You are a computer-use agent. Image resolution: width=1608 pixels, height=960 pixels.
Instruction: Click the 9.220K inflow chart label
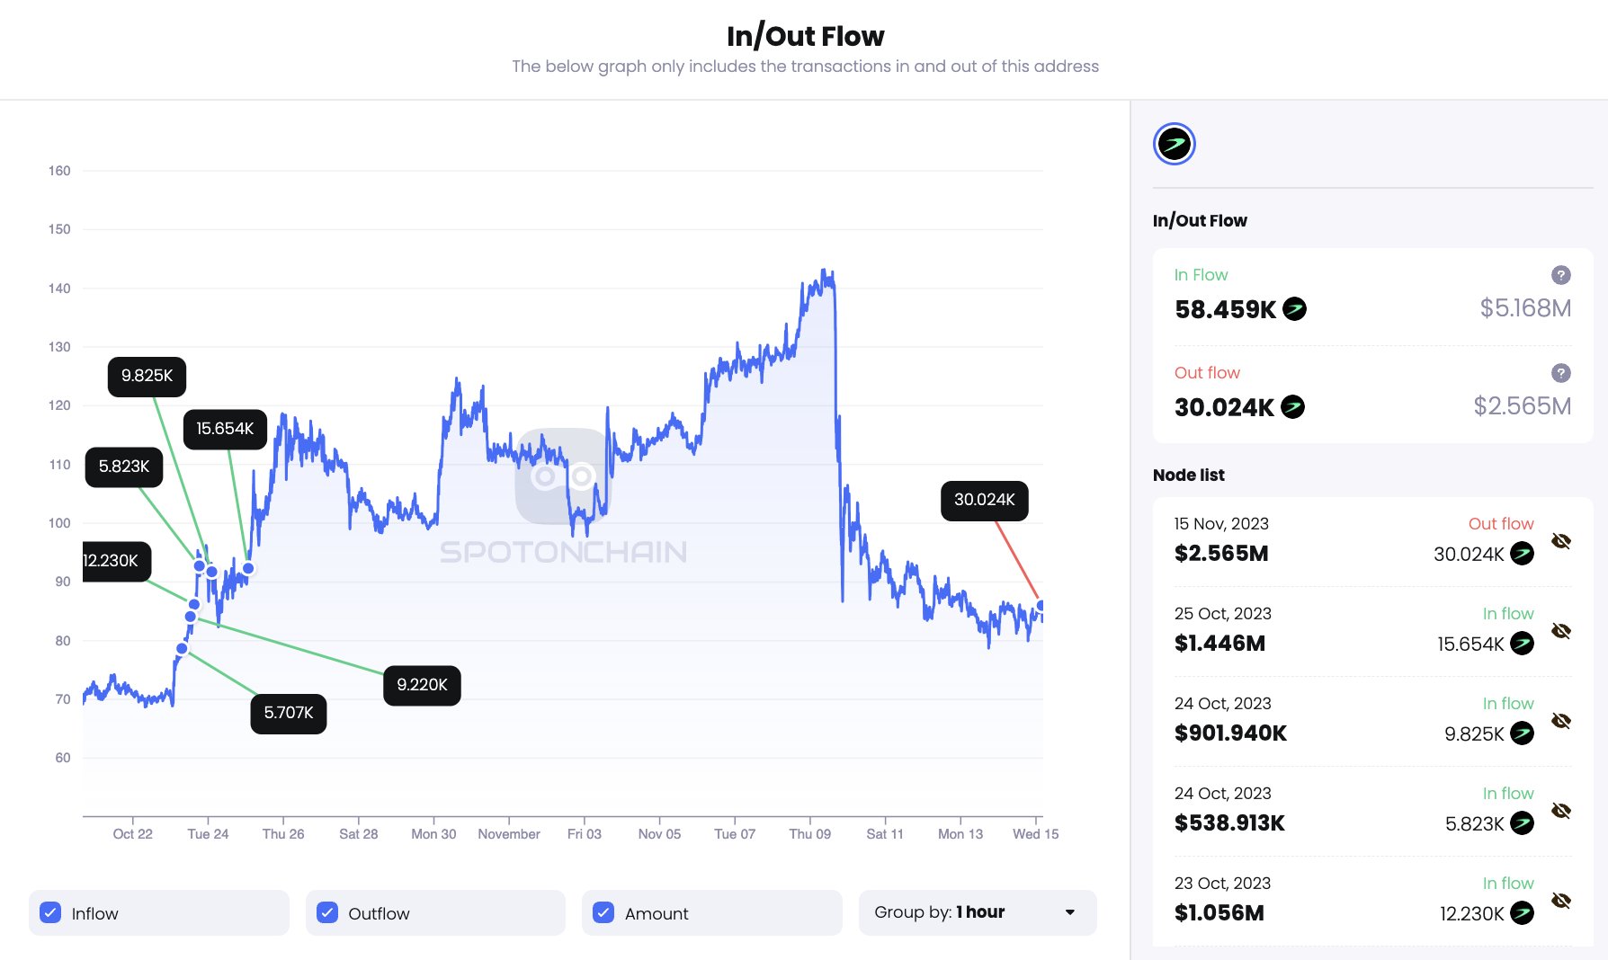click(422, 685)
